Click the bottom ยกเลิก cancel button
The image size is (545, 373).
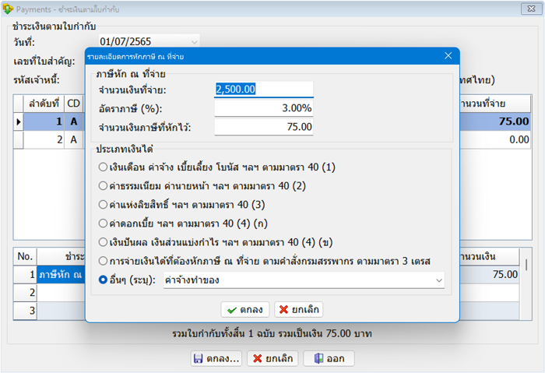(x=272, y=358)
